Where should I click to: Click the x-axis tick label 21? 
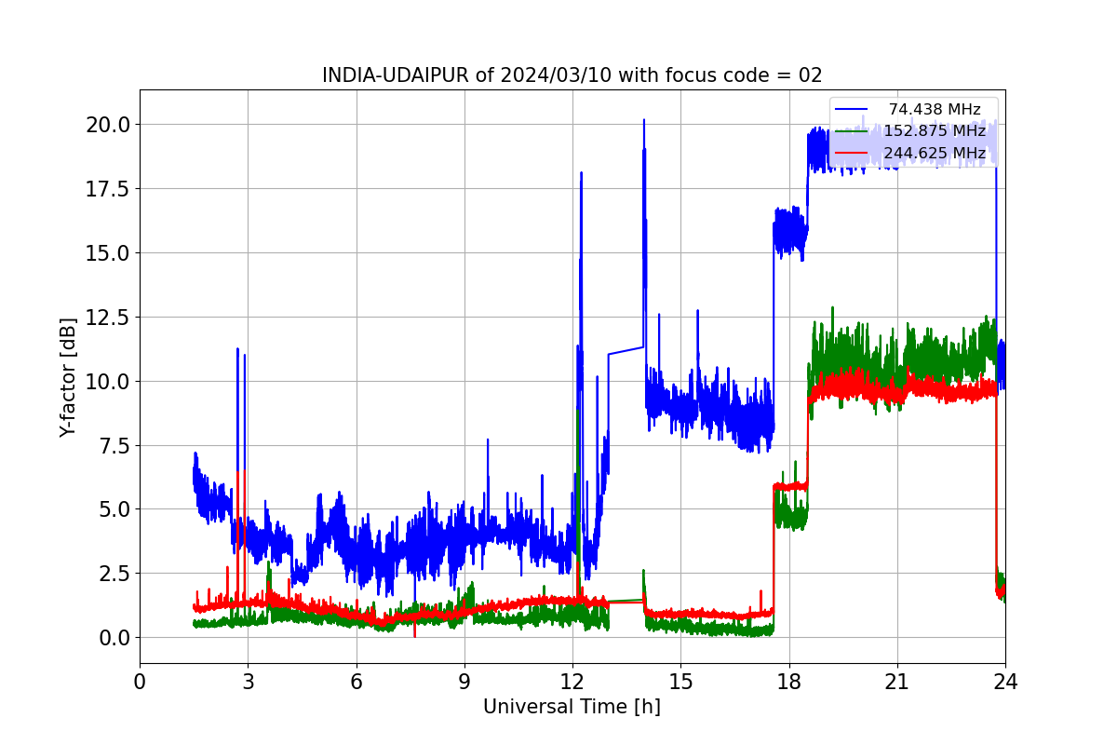click(897, 681)
